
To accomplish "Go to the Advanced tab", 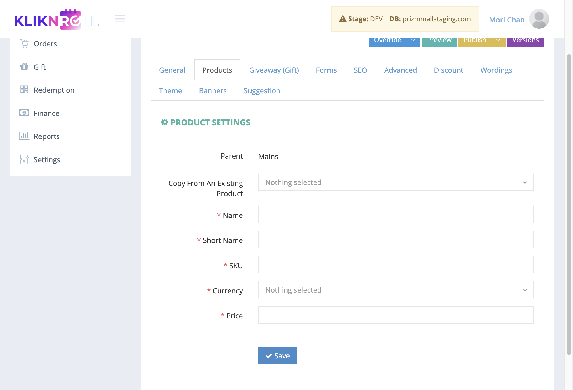I will (400, 70).
